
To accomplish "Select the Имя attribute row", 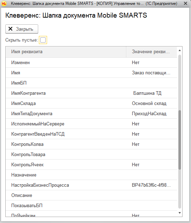I will [91, 73].
